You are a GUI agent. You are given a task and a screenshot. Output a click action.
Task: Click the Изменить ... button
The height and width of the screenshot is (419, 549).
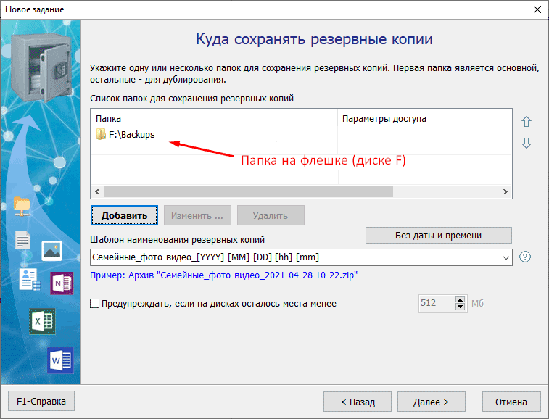[197, 215]
